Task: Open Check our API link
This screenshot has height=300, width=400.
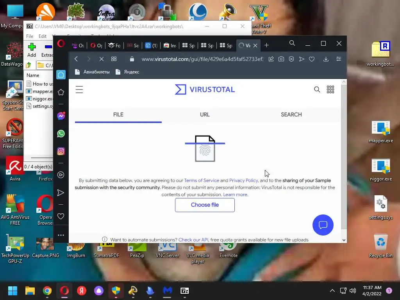Action: pyautogui.click(x=193, y=240)
